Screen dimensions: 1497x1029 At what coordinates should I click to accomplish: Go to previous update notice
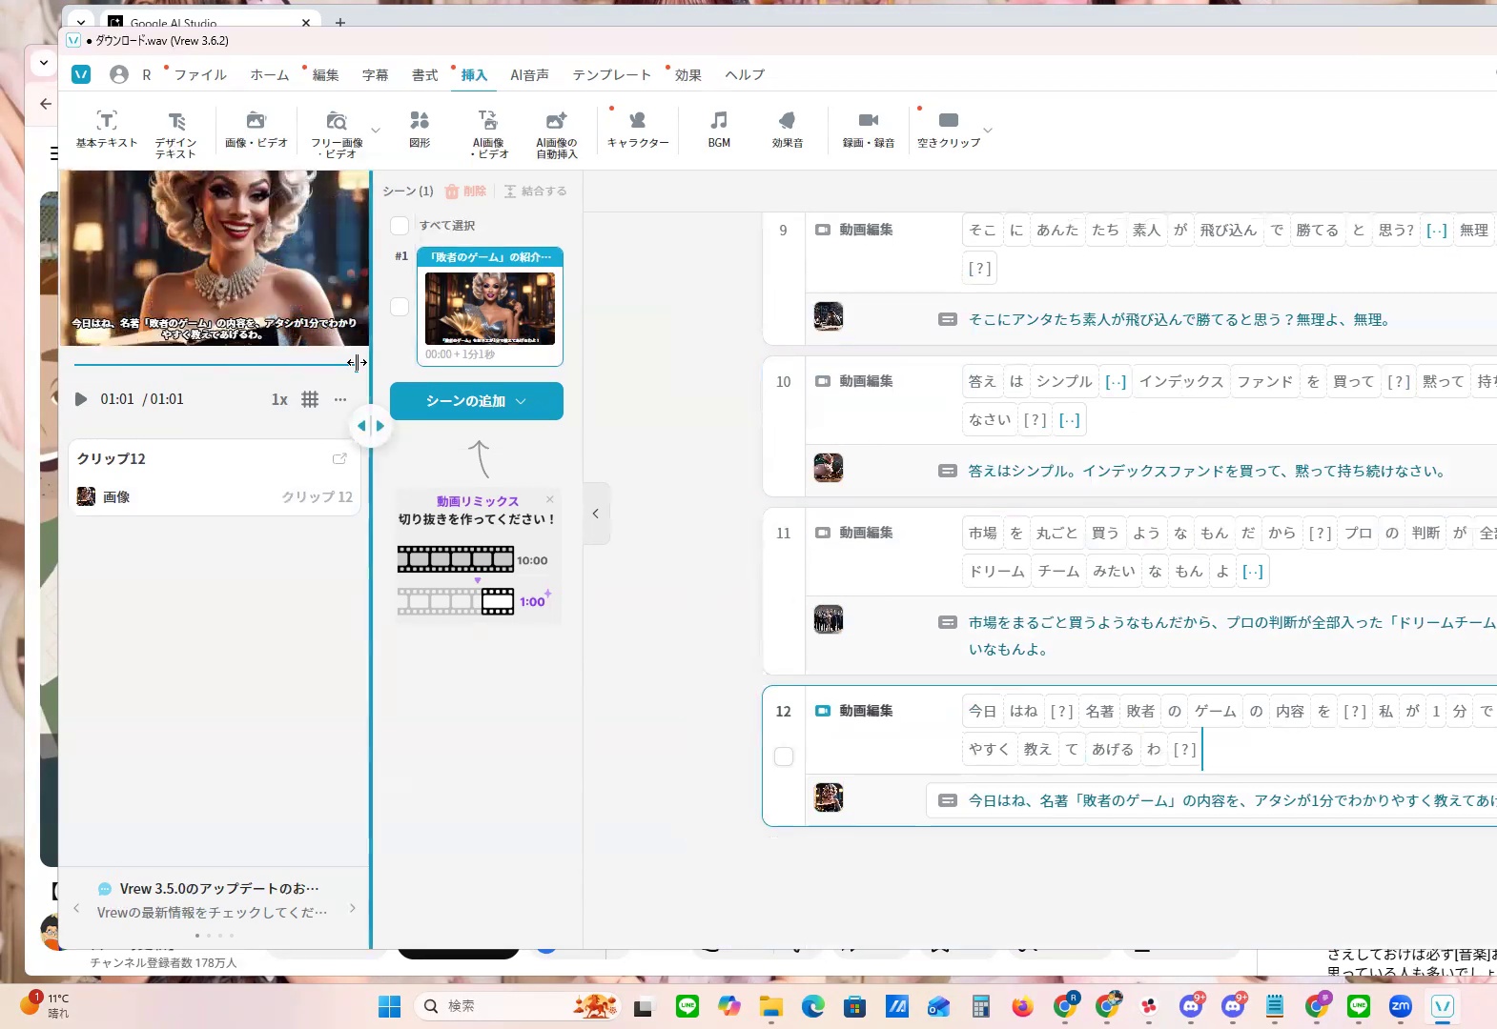point(76,908)
